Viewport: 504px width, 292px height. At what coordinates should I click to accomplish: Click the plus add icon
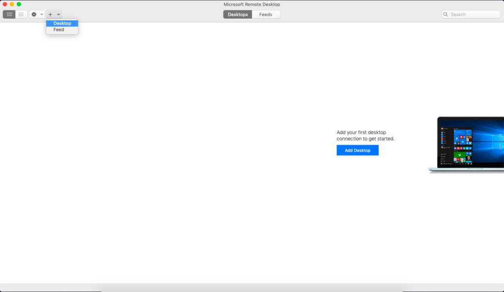tap(50, 14)
